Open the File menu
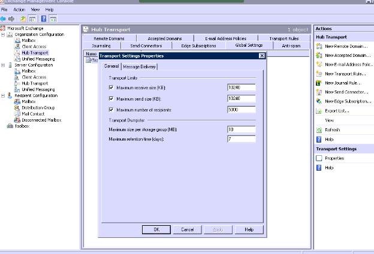Image resolution: width=374 pixels, height=254 pixels. pos(4,10)
